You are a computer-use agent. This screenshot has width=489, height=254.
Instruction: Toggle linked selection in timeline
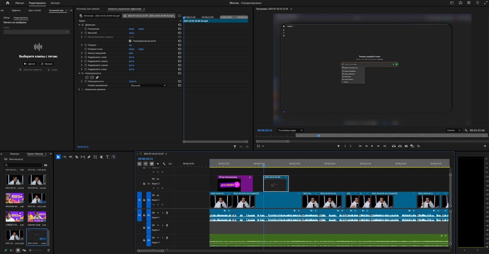(152, 163)
